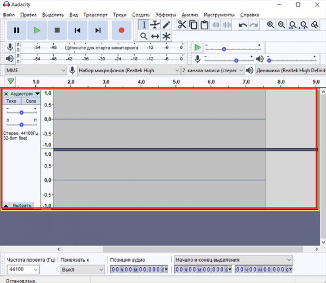Select the Time Shift tool
The image size is (326, 283).
pos(155,36)
